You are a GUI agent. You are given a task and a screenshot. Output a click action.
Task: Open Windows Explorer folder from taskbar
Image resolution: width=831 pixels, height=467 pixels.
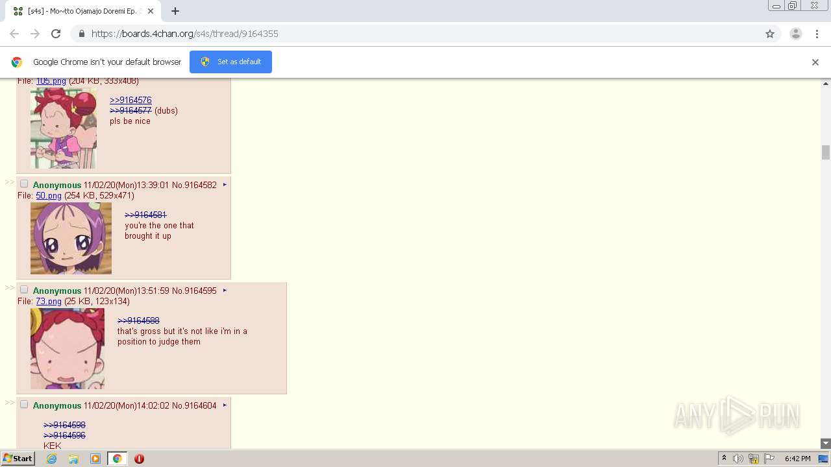(x=73, y=459)
